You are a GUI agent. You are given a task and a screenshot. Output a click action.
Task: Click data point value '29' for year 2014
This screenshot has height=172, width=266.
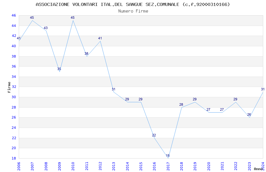(x=127, y=99)
